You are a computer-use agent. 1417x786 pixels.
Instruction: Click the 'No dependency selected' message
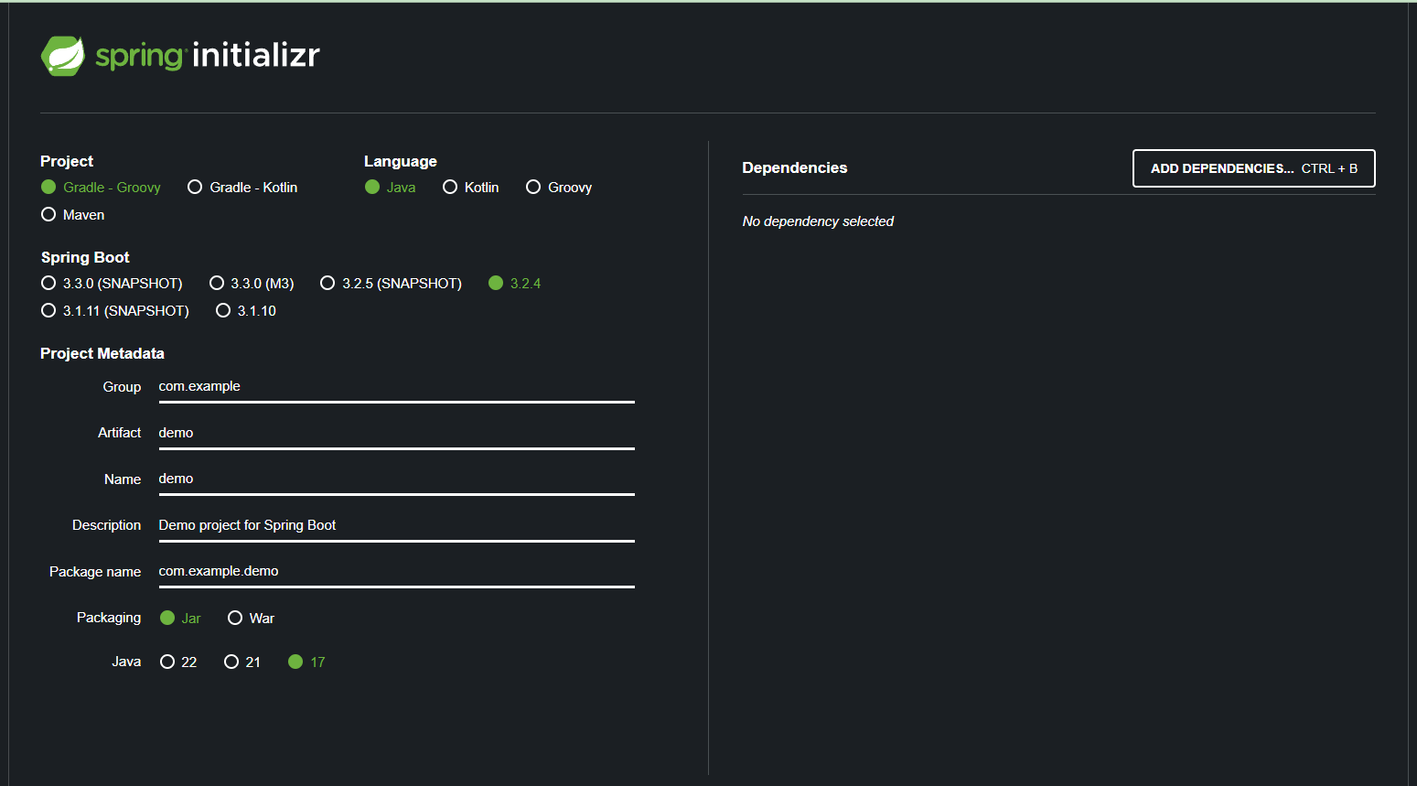tap(818, 221)
